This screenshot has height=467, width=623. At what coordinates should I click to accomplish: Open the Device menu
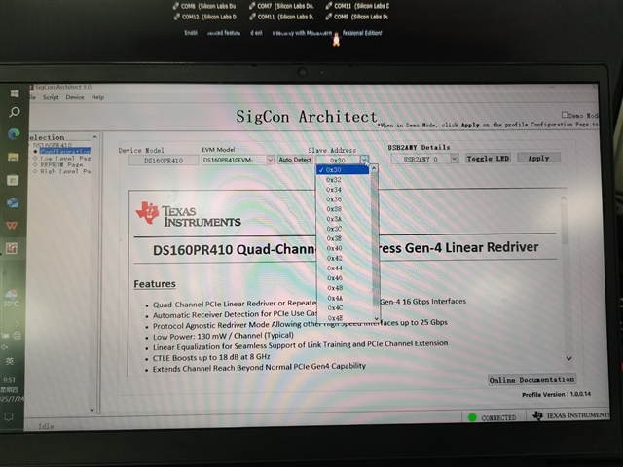click(75, 97)
